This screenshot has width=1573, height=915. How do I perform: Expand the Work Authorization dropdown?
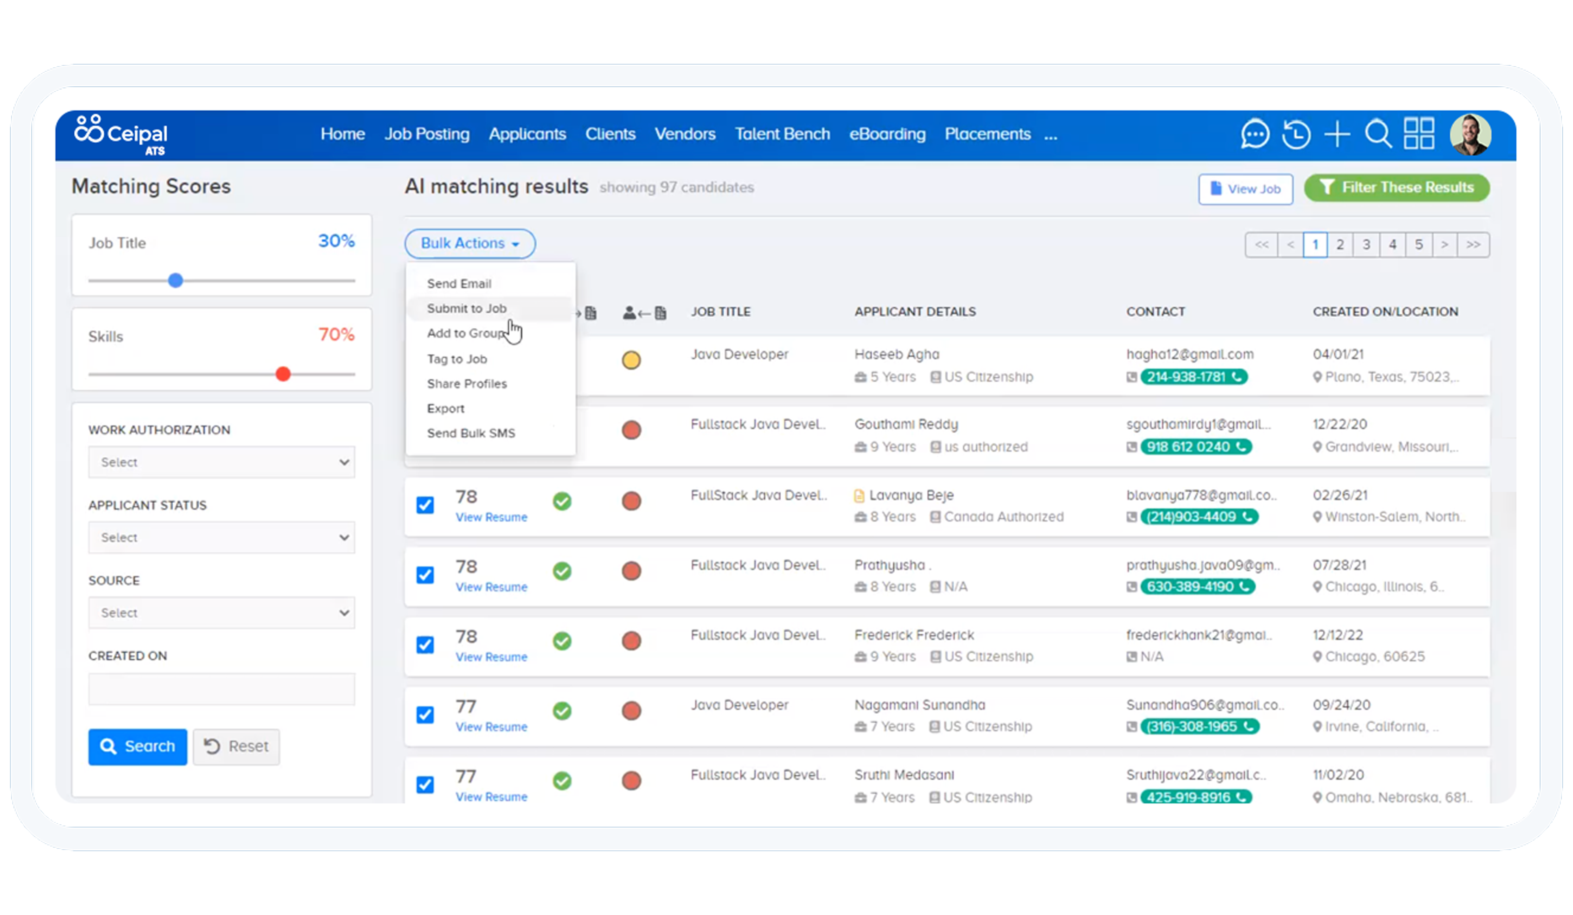(x=222, y=463)
